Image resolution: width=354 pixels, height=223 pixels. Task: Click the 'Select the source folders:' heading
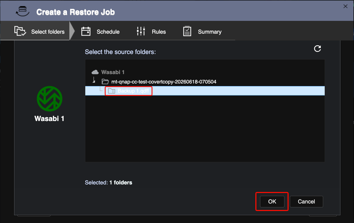(x=120, y=52)
